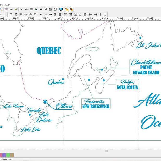The image size is (161, 161).
Task: Click the blue monitor preview icon
Action: pos(61,9)
